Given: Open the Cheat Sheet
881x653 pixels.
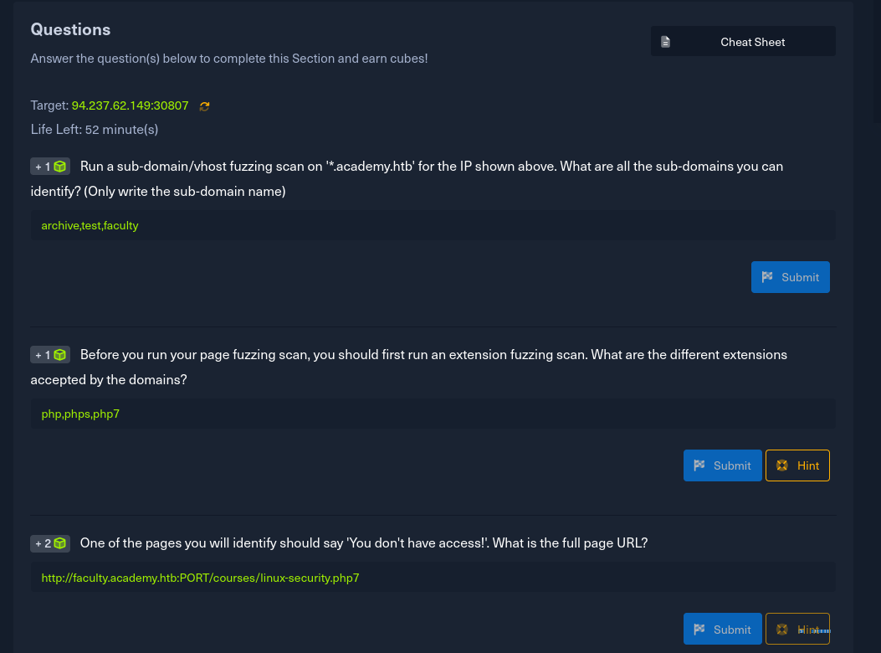Looking at the screenshot, I should click(743, 42).
